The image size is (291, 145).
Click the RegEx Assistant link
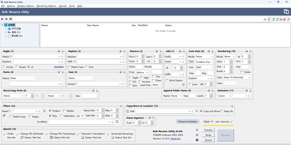tap(59, 67)
